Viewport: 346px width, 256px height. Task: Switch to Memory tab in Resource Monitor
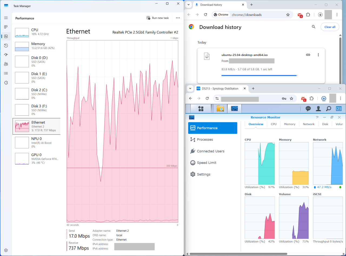(x=290, y=124)
